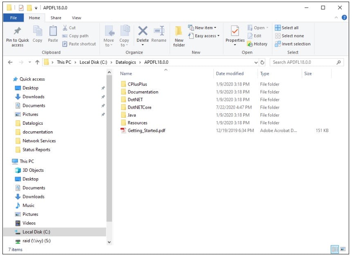Screen dimensions: 352x256
Task: Switch to the View ribbon tab
Action: pos(76,18)
